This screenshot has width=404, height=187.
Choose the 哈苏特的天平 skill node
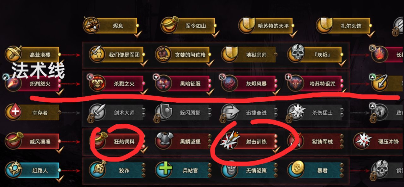point(266,25)
